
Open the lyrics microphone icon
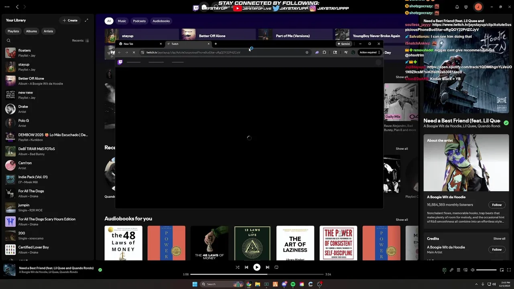[x=451, y=270]
